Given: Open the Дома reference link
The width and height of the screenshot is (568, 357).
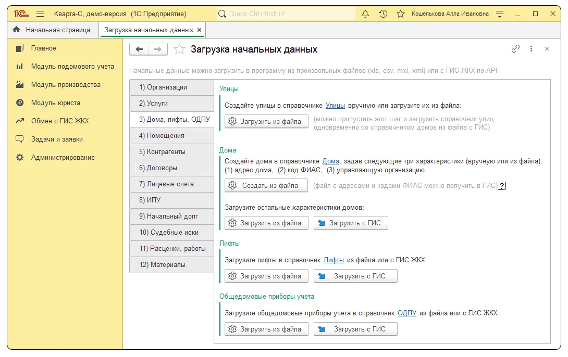Looking at the screenshot, I should click(331, 161).
